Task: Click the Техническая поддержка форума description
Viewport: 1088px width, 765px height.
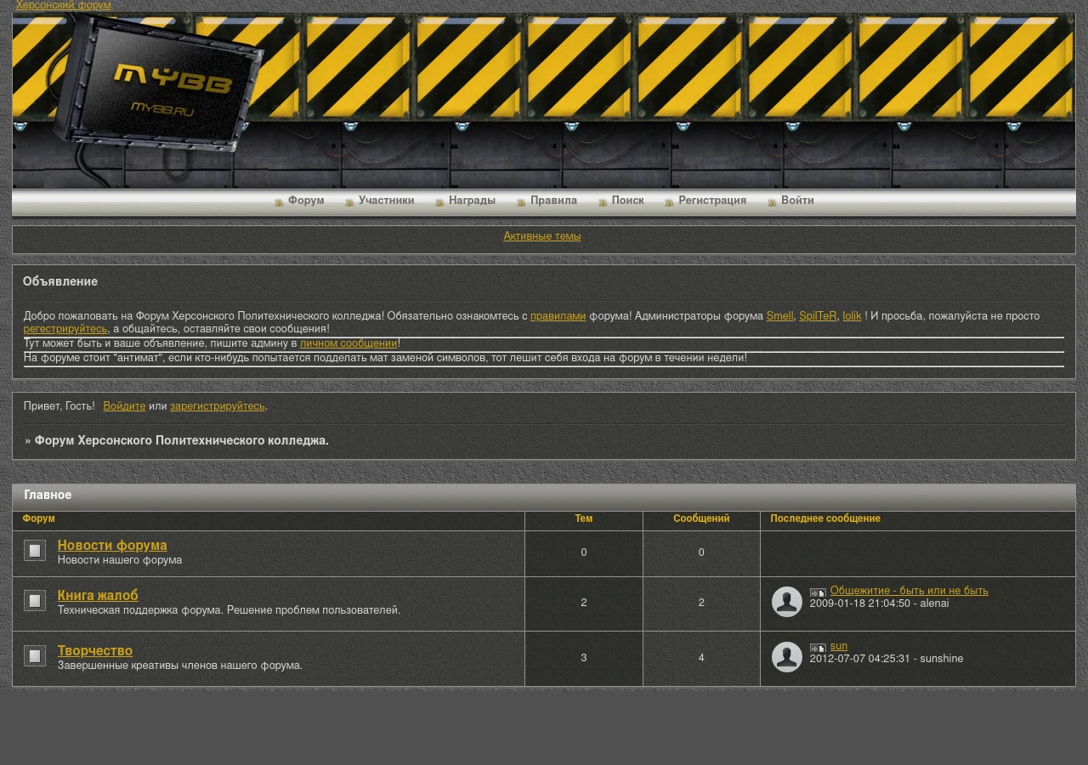Action: (229, 610)
